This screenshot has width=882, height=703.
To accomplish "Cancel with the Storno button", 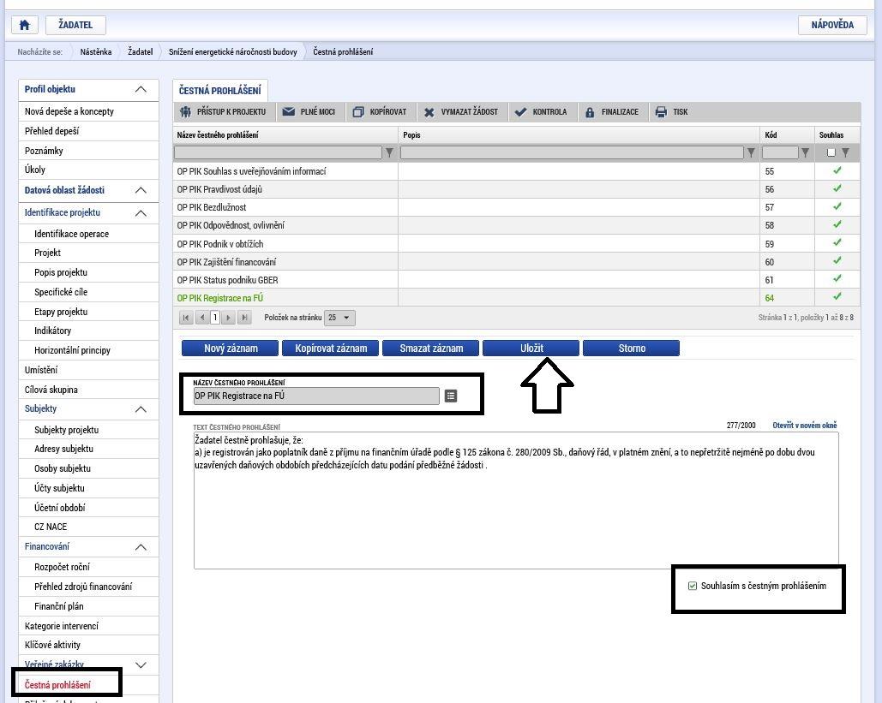I will (631, 349).
